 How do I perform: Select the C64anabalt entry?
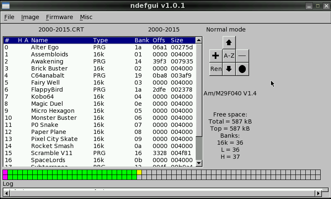coord(99,75)
